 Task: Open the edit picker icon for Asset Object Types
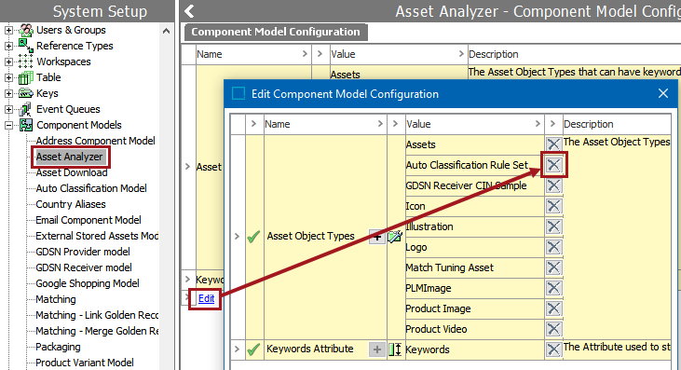click(x=395, y=237)
